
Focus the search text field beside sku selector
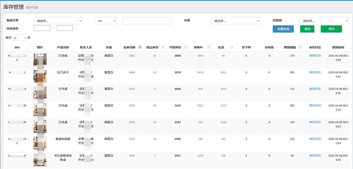point(147,21)
